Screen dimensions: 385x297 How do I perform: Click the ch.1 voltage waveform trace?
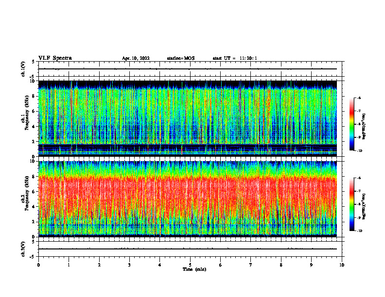(188, 69)
